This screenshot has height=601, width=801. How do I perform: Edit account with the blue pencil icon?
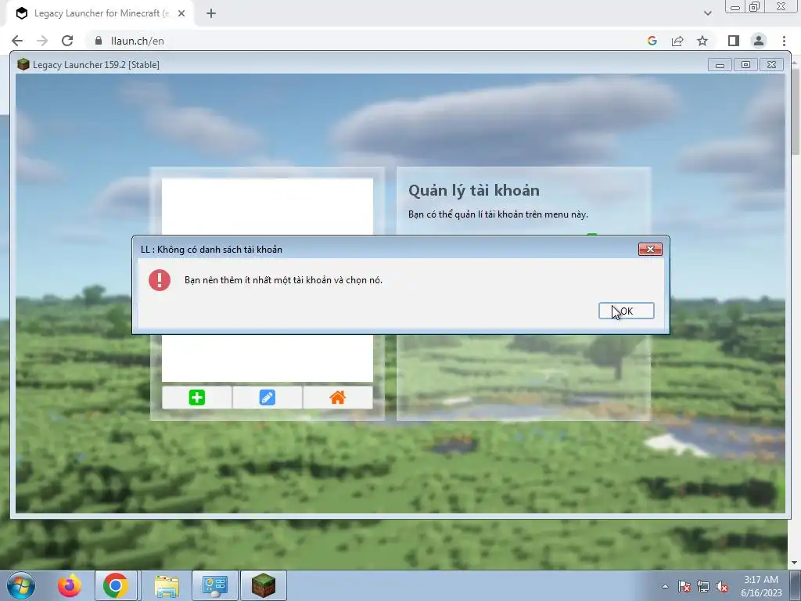pos(268,397)
